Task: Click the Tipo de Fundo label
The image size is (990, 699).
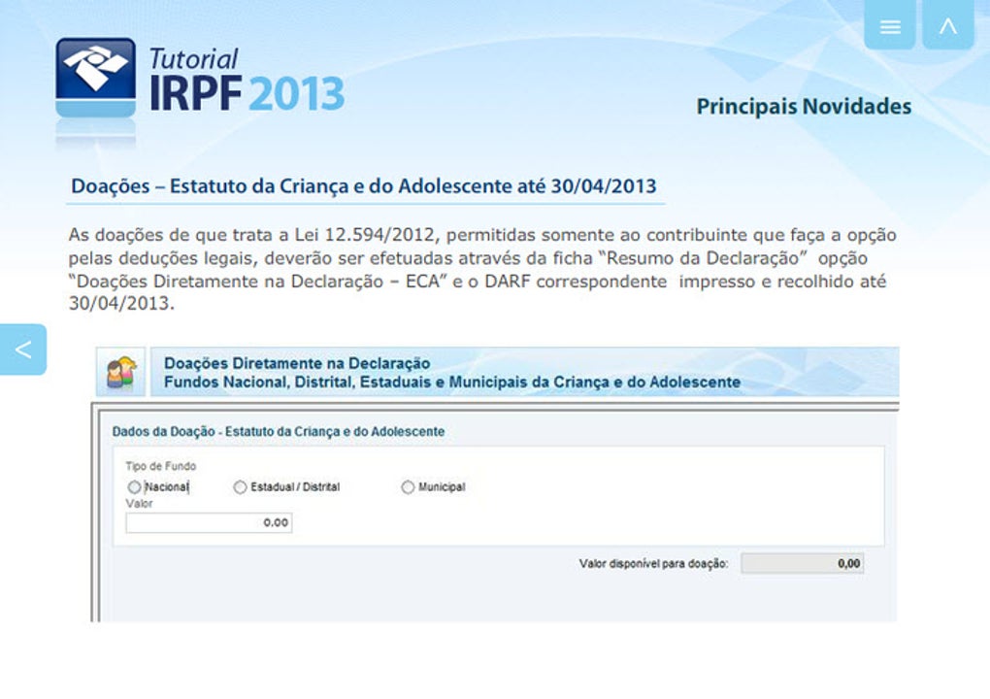Action: [x=160, y=466]
